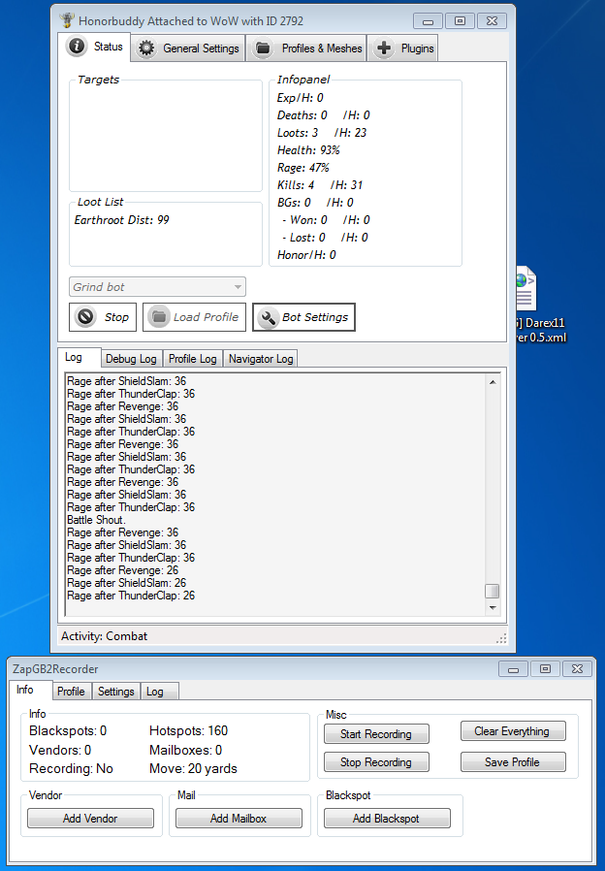Click Clear Everything
The width and height of the screenshot is (605, 871).
coord(513,731)
